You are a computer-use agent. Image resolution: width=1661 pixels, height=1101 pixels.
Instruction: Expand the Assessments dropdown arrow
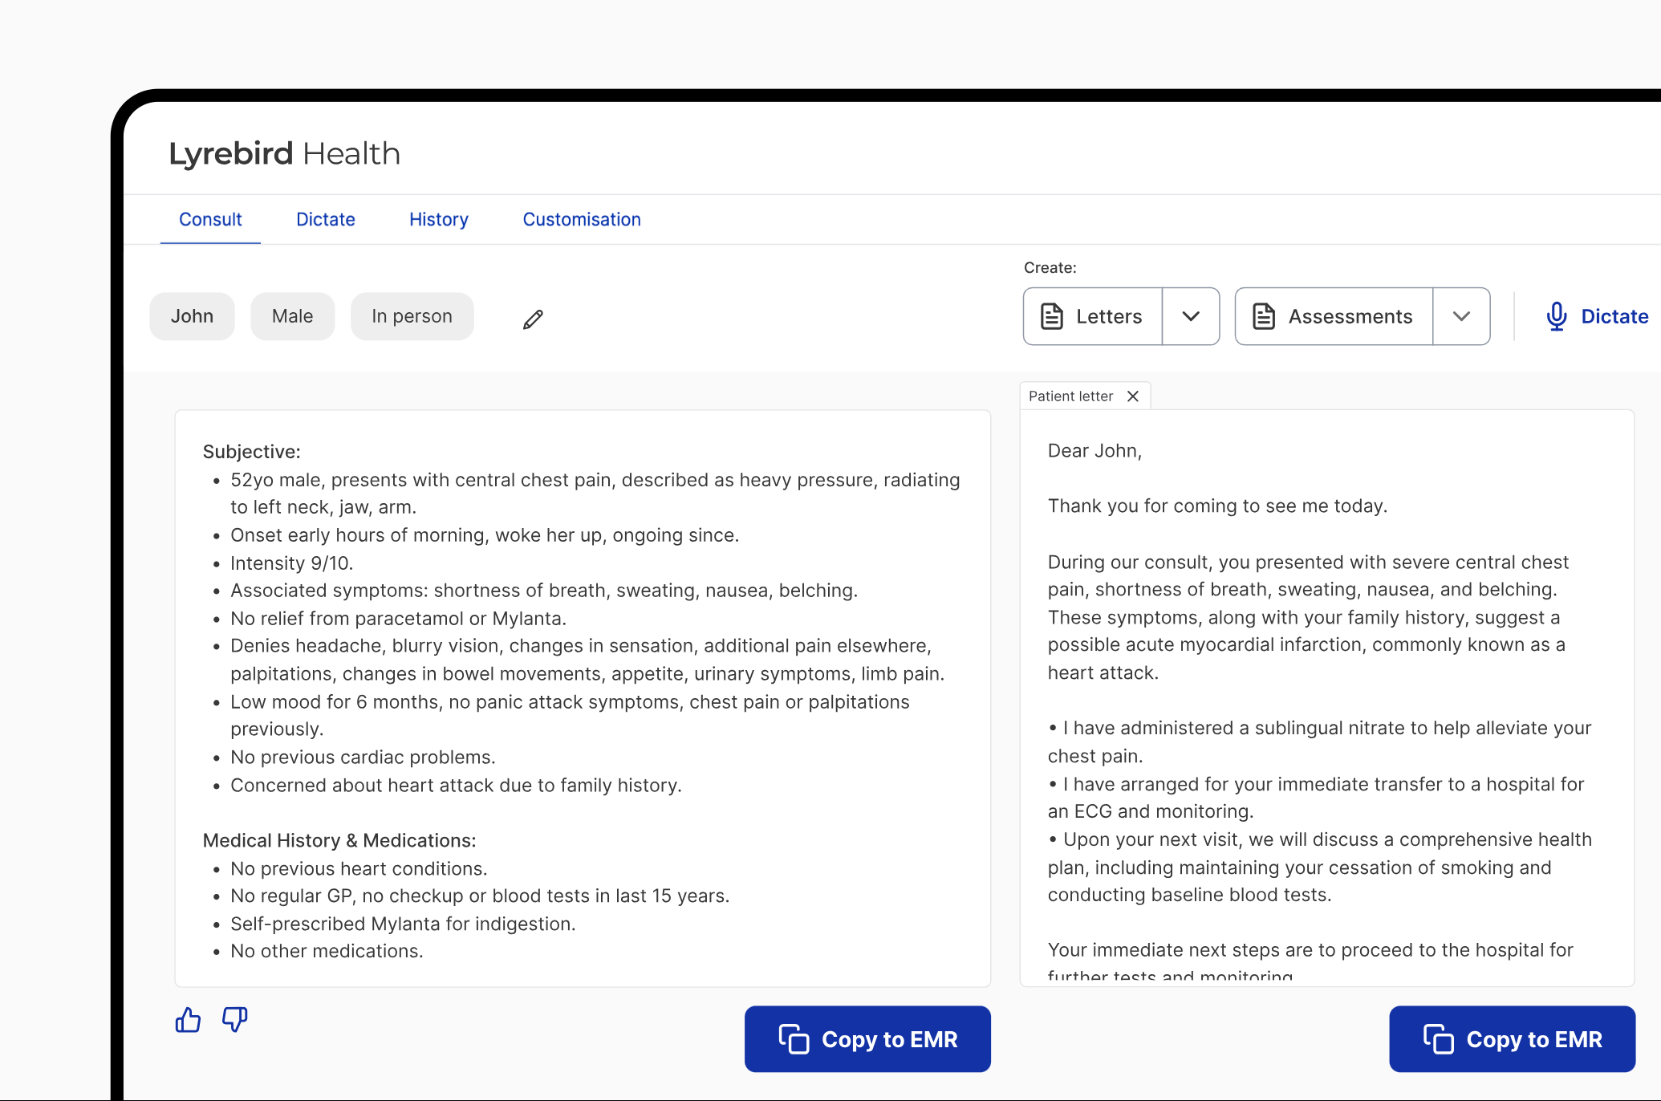(1461, 316)
